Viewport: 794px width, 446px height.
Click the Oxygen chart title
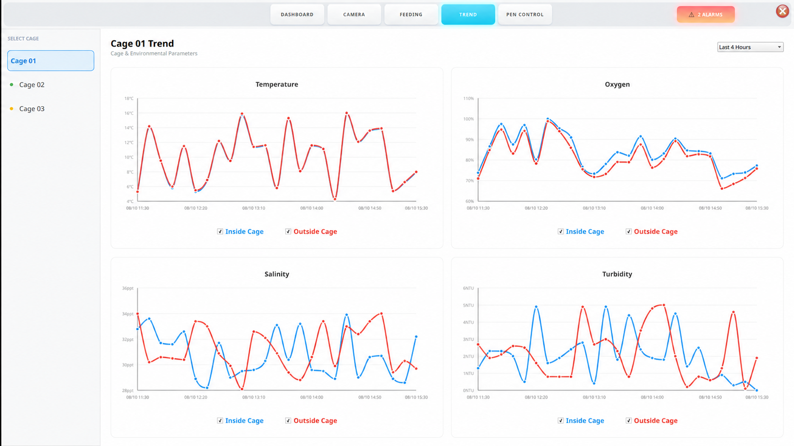point(617,84)
